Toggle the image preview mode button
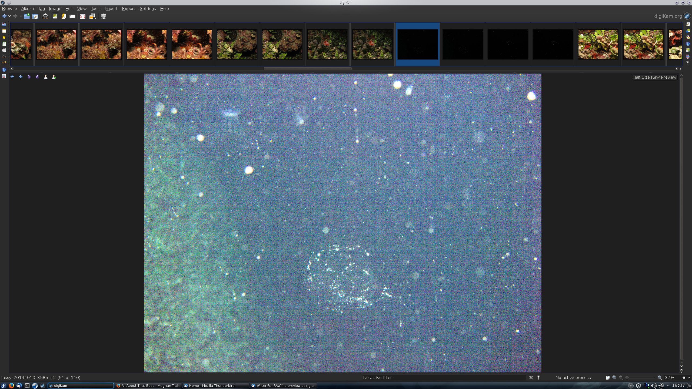 pos(55,16)
